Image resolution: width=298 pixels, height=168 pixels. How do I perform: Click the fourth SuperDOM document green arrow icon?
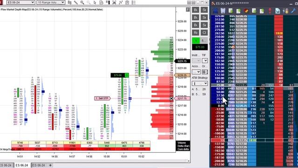pos(238,11)
